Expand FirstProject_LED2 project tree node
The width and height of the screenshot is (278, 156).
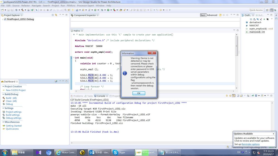tap(3, 19)
